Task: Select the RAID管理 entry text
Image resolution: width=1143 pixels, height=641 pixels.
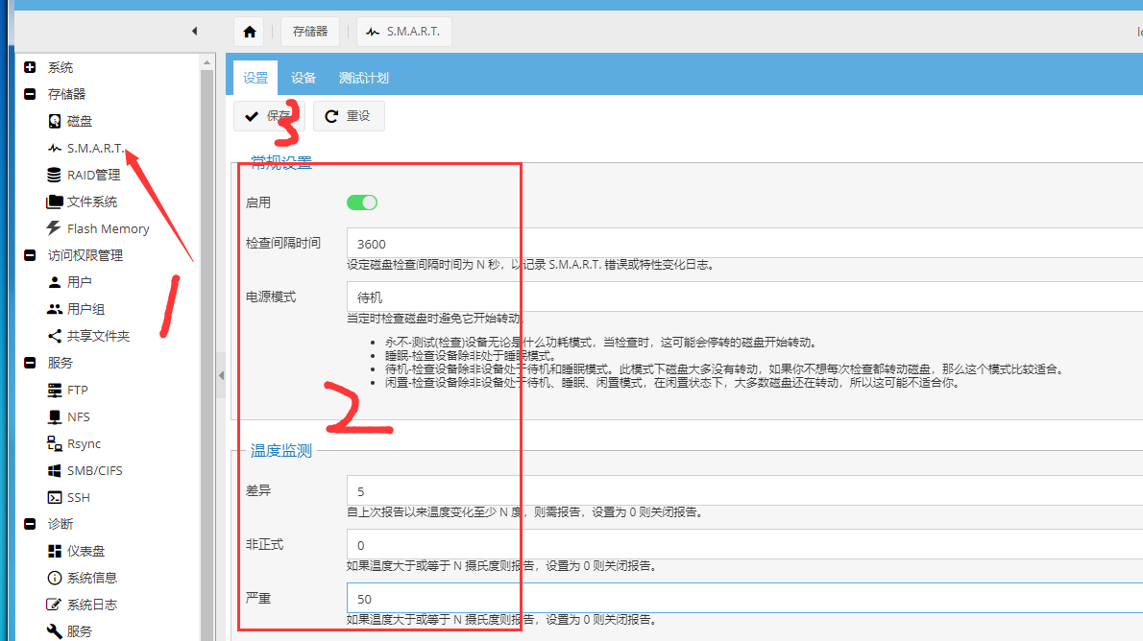Action: point(94,175)
